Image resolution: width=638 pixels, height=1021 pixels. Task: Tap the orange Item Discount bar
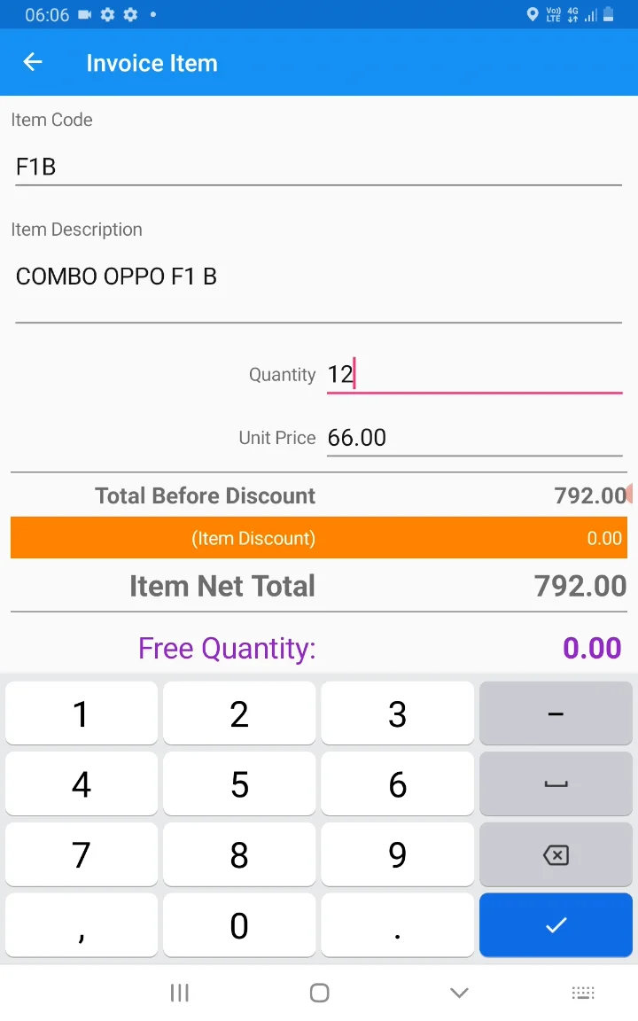[319, 538]
